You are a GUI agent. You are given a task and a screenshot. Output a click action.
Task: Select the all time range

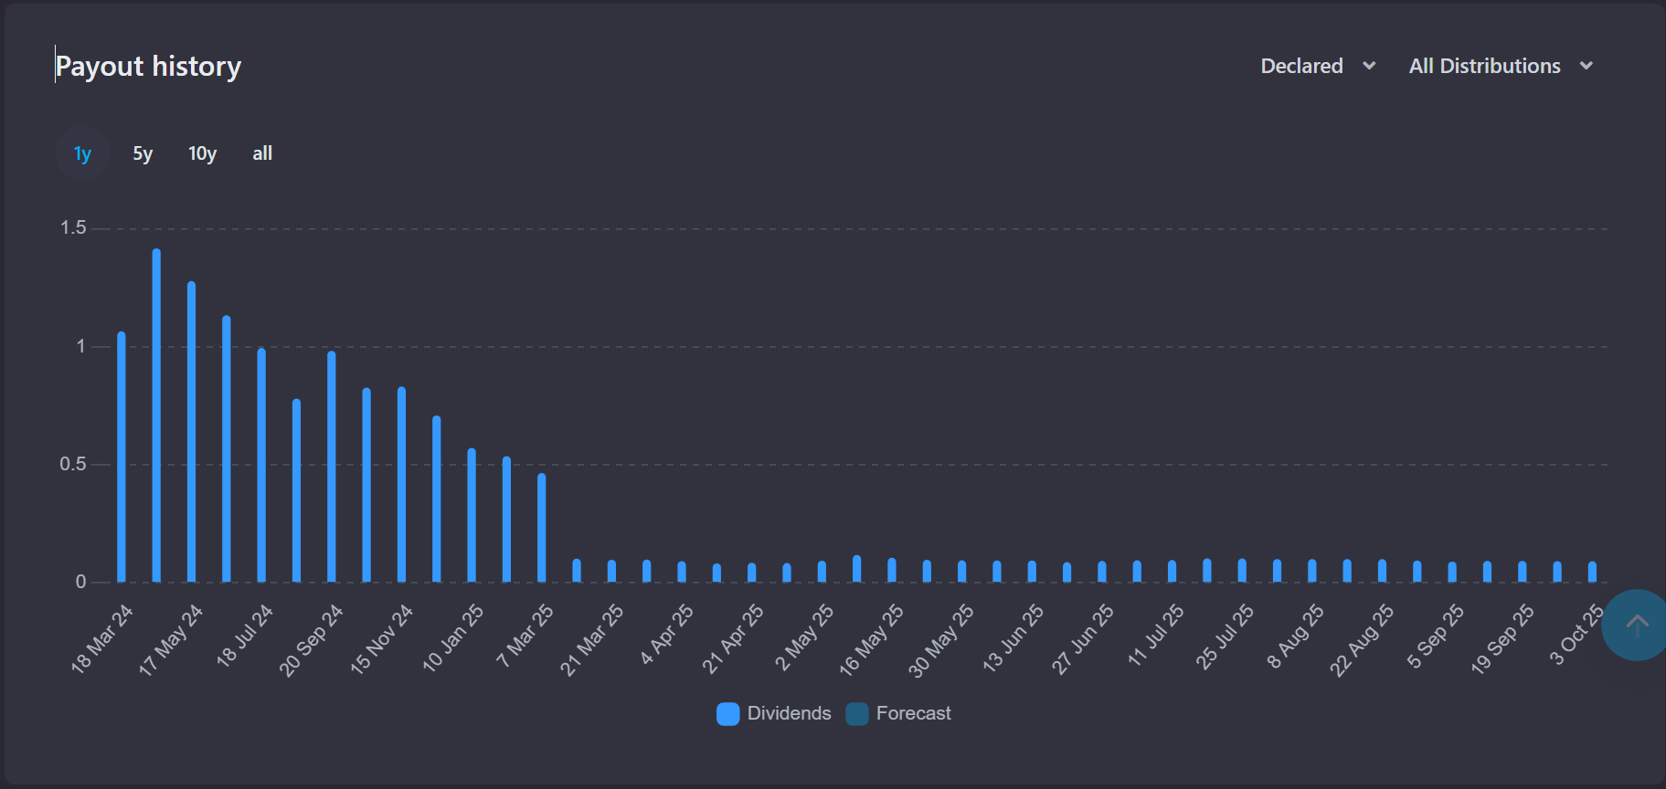pos(262,153)
